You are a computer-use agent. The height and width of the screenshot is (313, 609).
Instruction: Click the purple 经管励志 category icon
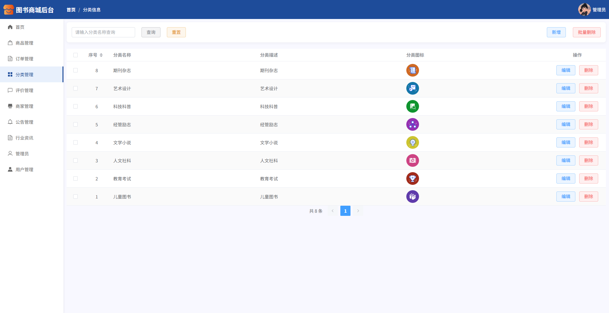[412, 124]
